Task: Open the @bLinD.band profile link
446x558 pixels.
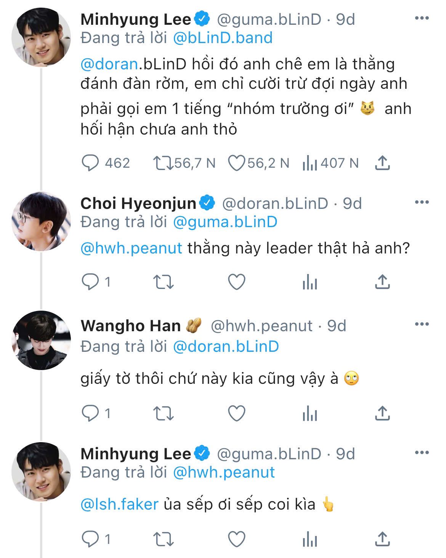Action: tap(223, 38)
